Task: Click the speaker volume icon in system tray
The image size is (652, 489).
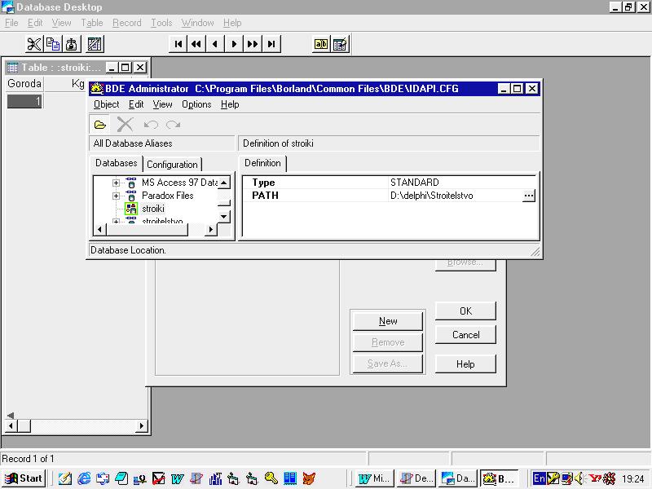Action: coord(580,478)
